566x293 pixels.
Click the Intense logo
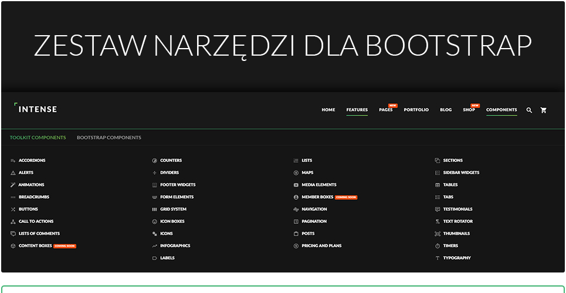click(x=35, y=108)
